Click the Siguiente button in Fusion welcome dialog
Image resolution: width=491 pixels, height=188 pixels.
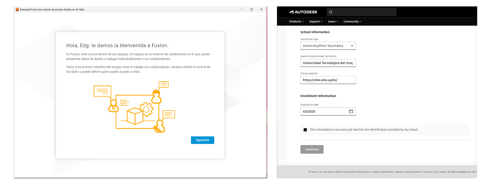[x=203, y=140]
